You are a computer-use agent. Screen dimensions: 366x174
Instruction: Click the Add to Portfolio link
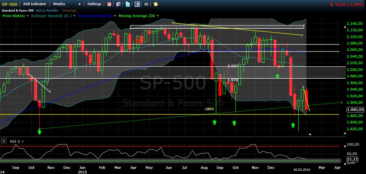click(47, 11)
